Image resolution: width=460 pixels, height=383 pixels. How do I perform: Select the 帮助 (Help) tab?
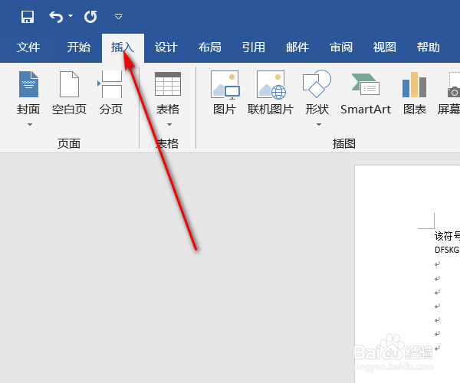429,47
